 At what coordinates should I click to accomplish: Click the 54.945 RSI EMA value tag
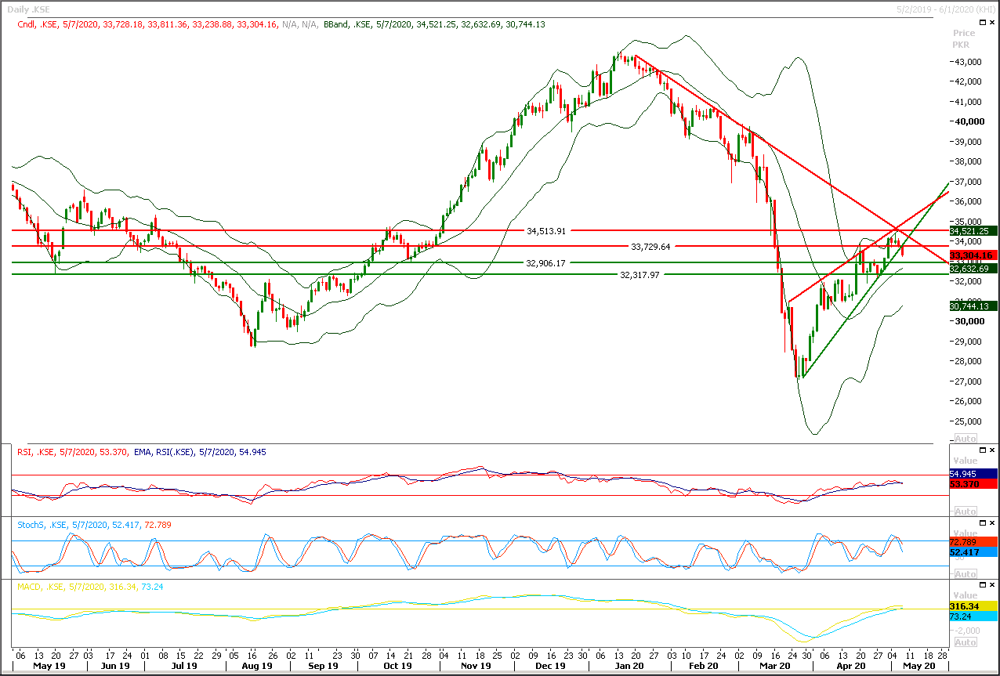coord(972,475)
